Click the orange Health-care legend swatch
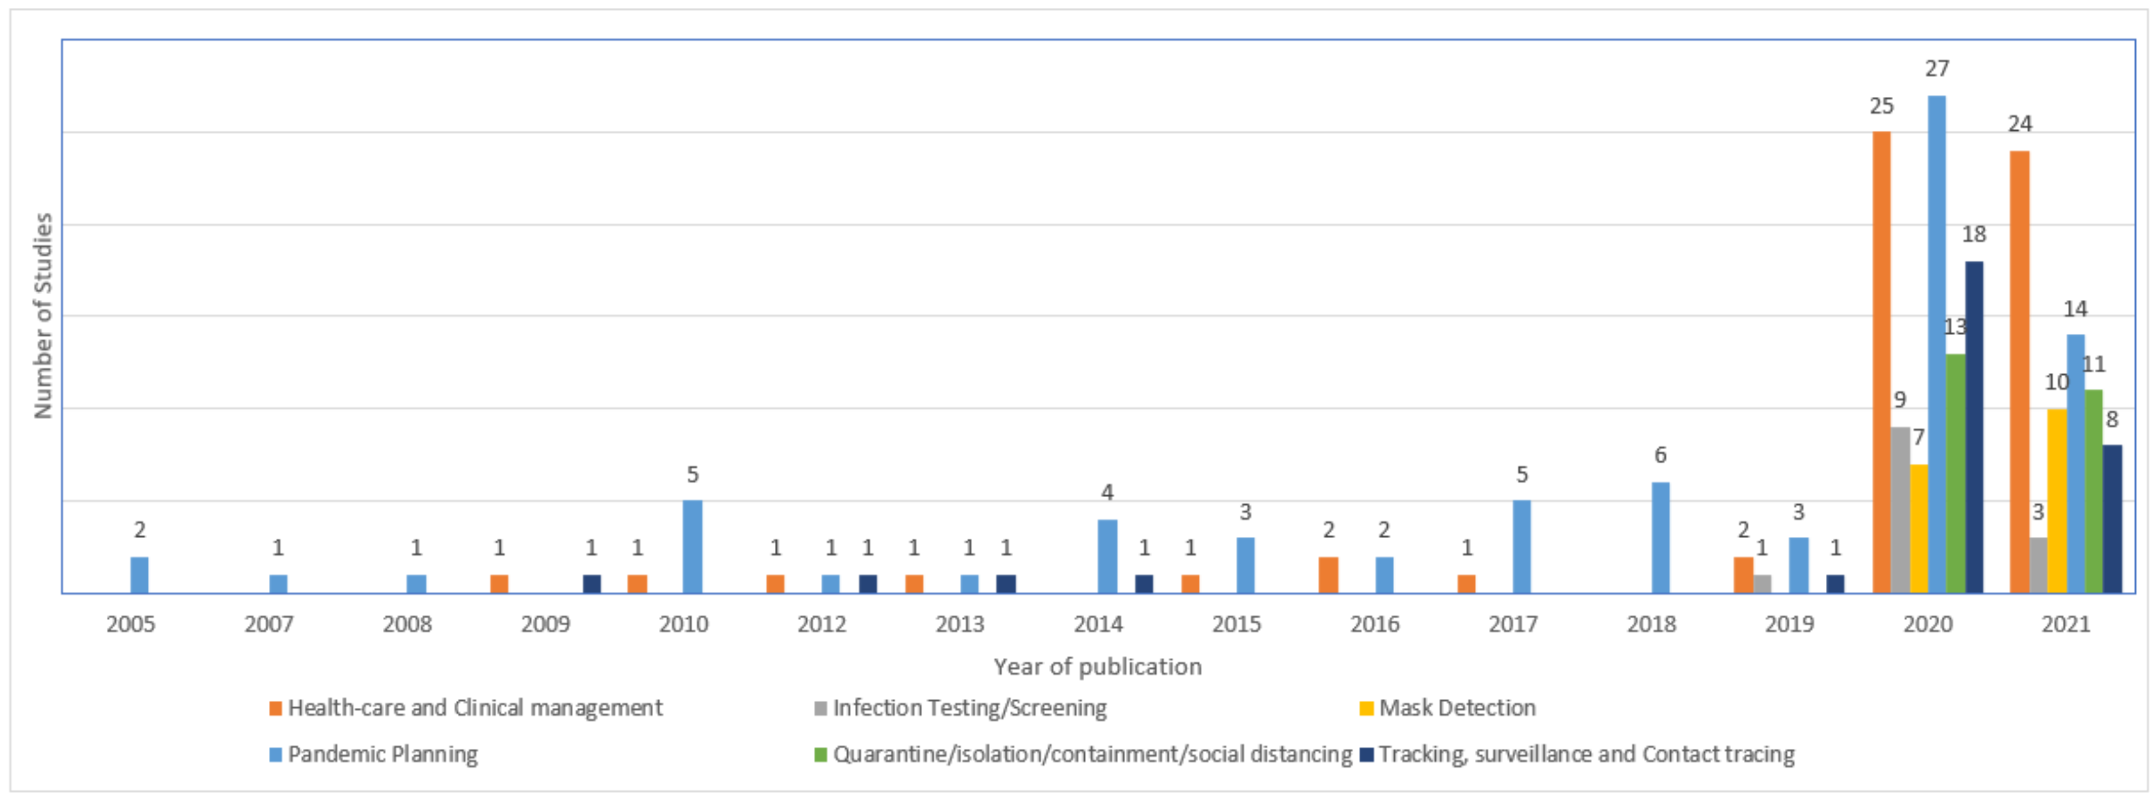Image resolution: width=2156 pixels, height=801 pixels. 275,708
